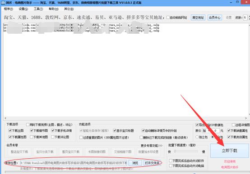The height and width of the screenshot is (174, 250).
Task: Toggle 下载销售属性 checkbox
Action: 229,131
